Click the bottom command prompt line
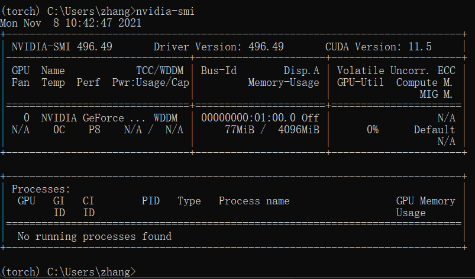 coord(68,272)
